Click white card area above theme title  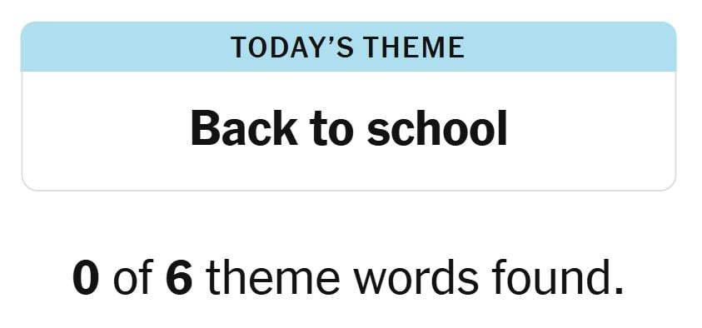coord(348,90)
